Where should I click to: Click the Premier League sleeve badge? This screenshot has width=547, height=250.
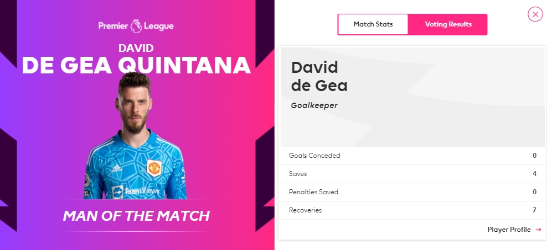click(86, 180)
